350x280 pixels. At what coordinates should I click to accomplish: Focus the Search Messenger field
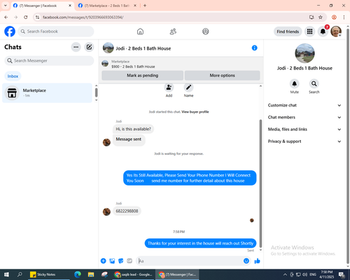[49, 61]
